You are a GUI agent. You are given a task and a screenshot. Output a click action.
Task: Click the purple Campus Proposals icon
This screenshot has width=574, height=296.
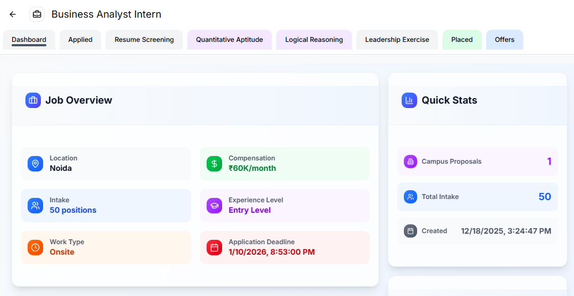coord(410,162)
